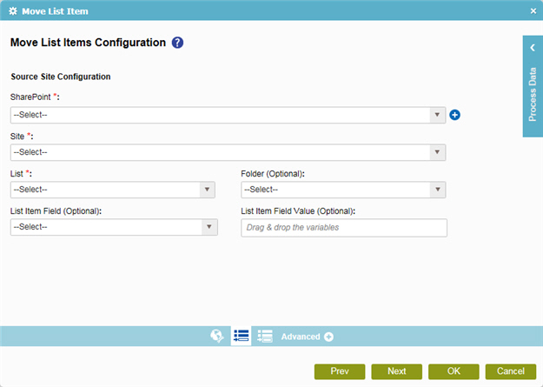The height and width of the screenshot is (387, 543).
Task: Add a new SharePoint connection with the plus icon
Action: (x=454, y=115)
